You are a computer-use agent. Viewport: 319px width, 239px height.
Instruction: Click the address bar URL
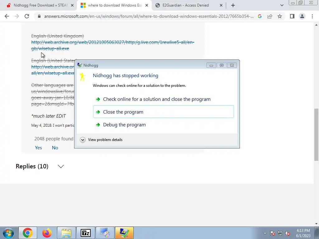[x=149, y=16]
